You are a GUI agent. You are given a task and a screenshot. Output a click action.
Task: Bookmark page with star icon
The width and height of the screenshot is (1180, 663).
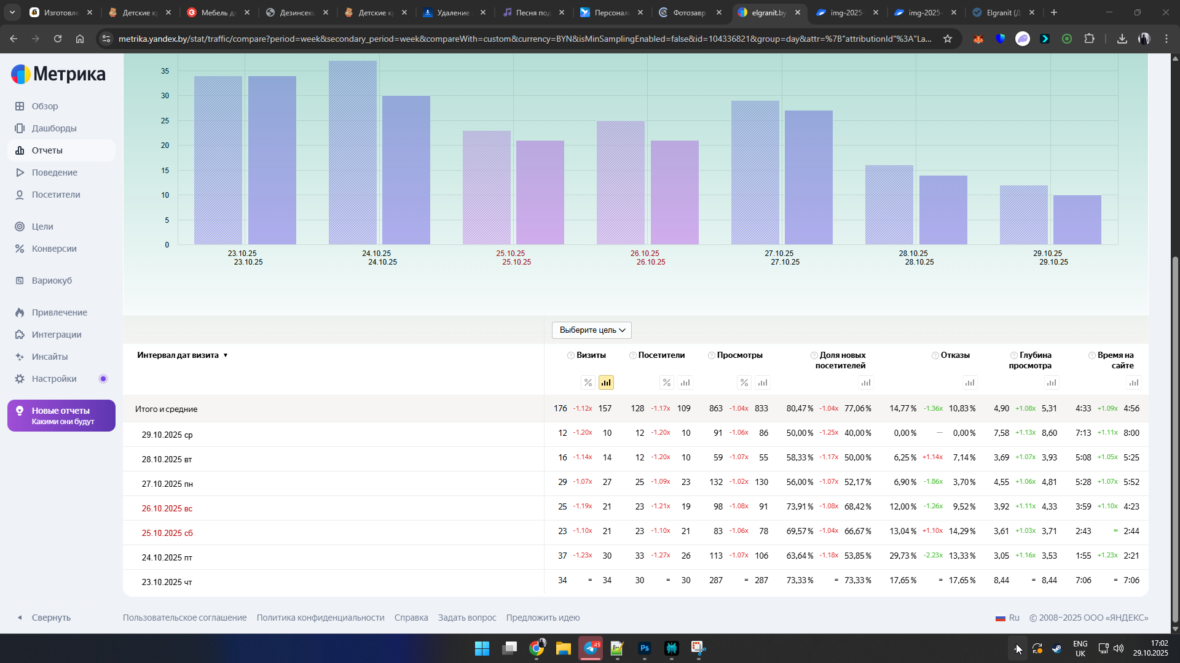tap(948, 39)
